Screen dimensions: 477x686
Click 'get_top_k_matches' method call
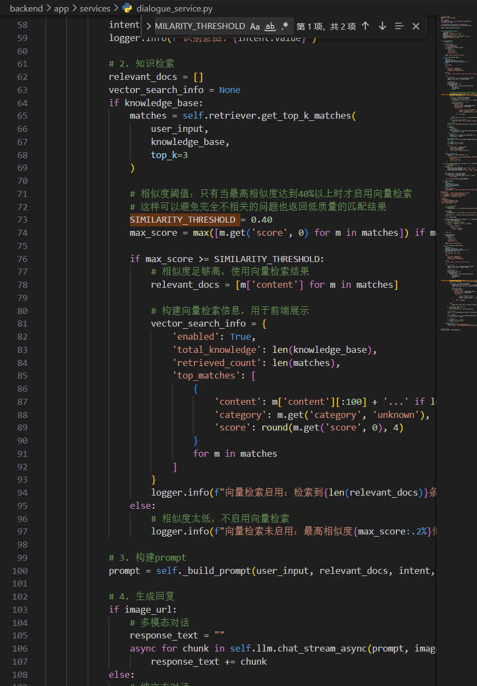click(x=306, y=116)
